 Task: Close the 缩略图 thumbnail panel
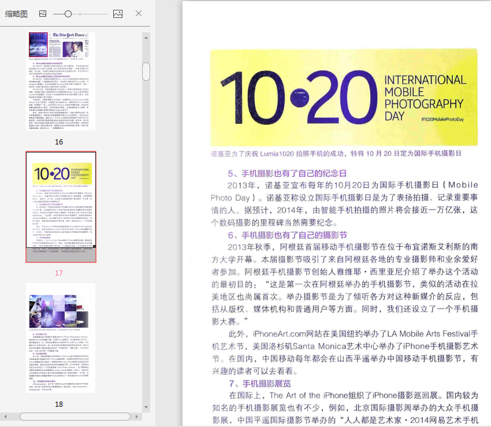(139, 13)
